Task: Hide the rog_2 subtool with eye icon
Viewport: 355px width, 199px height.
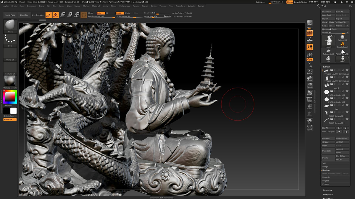Action: tap(347, 85)
